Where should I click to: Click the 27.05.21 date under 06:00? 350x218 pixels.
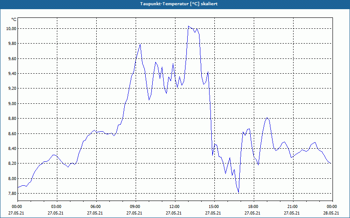click(95, 213)
